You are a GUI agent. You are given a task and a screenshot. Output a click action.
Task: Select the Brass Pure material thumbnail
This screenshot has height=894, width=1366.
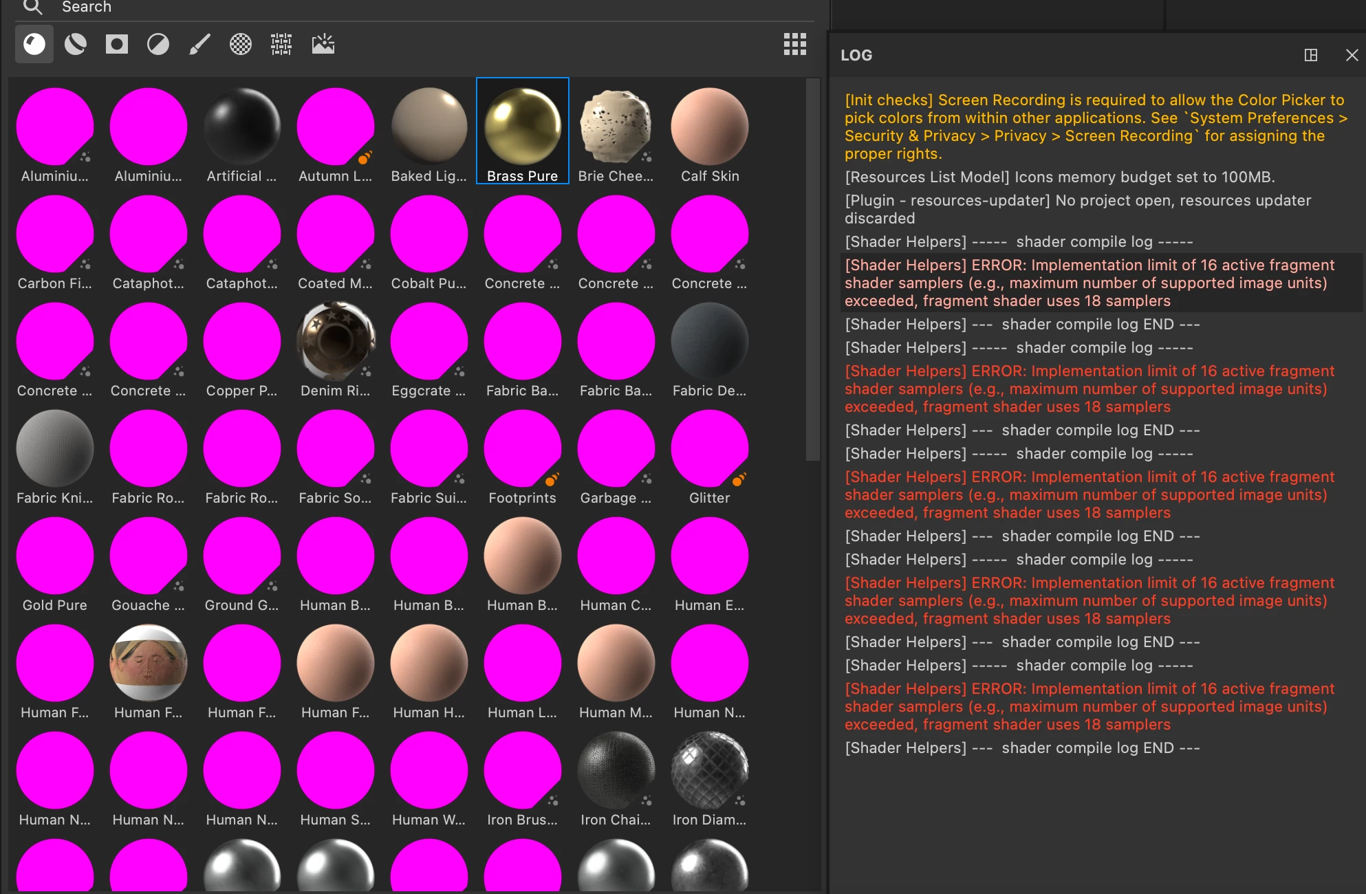tap(523, 127)
